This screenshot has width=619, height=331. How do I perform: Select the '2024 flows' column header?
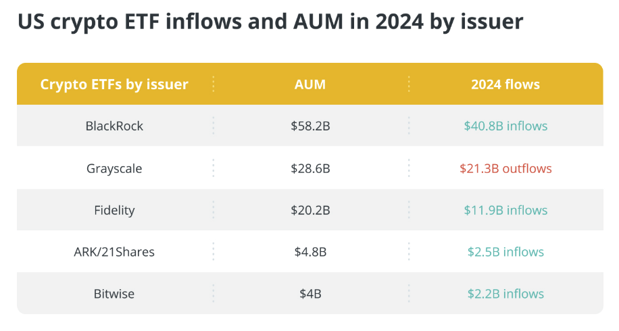[505, 84]
